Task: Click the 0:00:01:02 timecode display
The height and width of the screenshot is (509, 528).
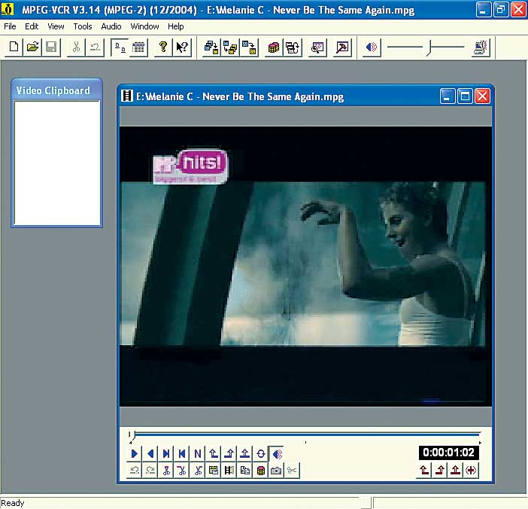Action: click(x=448, y=453)
